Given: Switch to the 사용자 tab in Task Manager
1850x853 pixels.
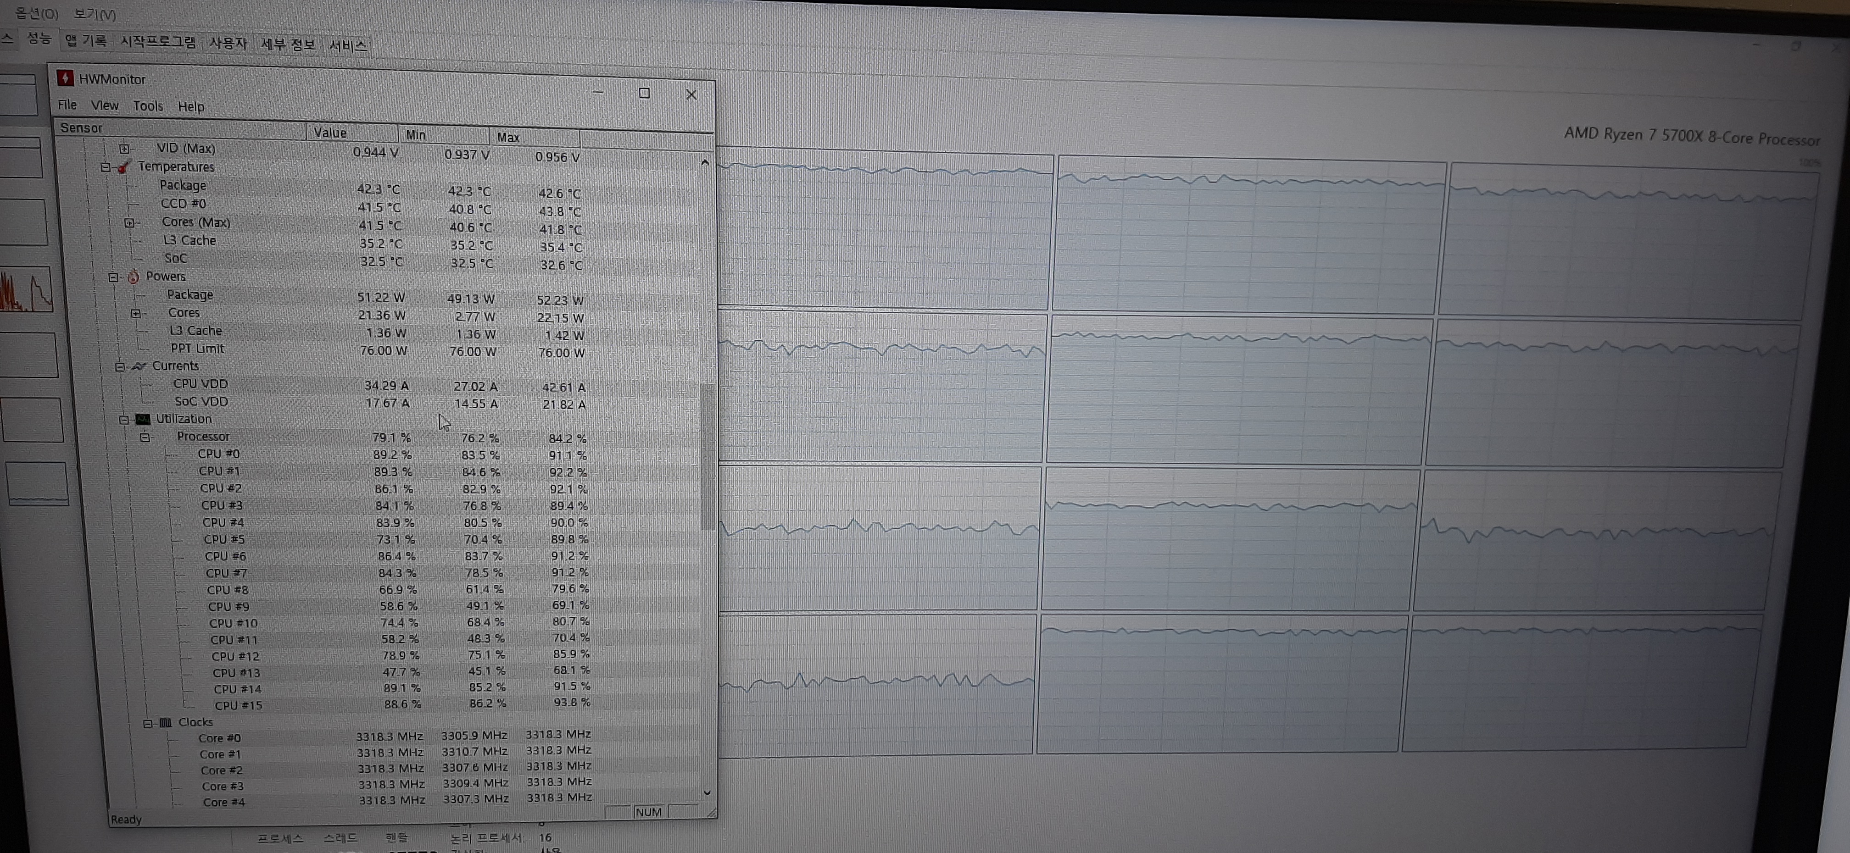Looking at the screenshot, I should pos(228,43).
